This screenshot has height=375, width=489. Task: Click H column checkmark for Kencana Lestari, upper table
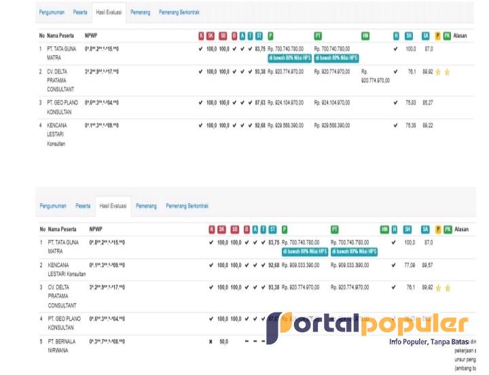tap(395, 125)
